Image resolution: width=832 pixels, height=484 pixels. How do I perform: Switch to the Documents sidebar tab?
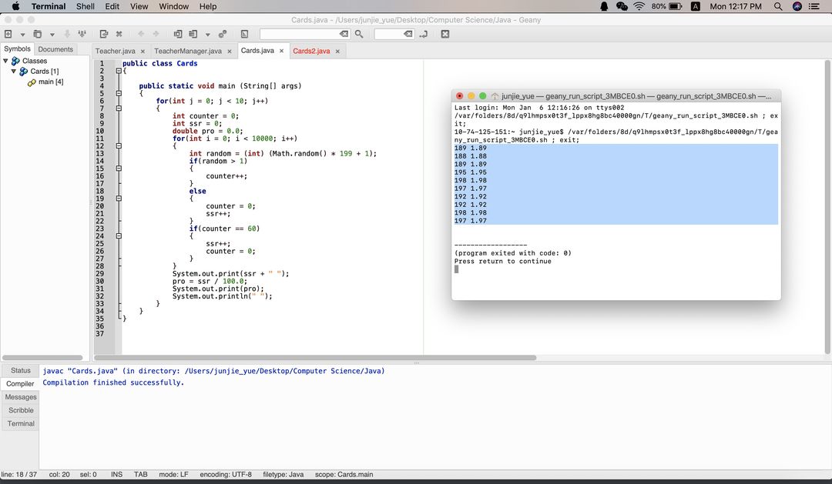click(x=55, y=49)
